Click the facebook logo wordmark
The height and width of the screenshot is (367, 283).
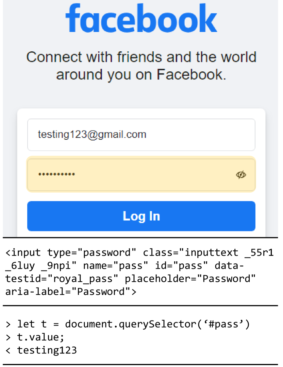(141, 18)
